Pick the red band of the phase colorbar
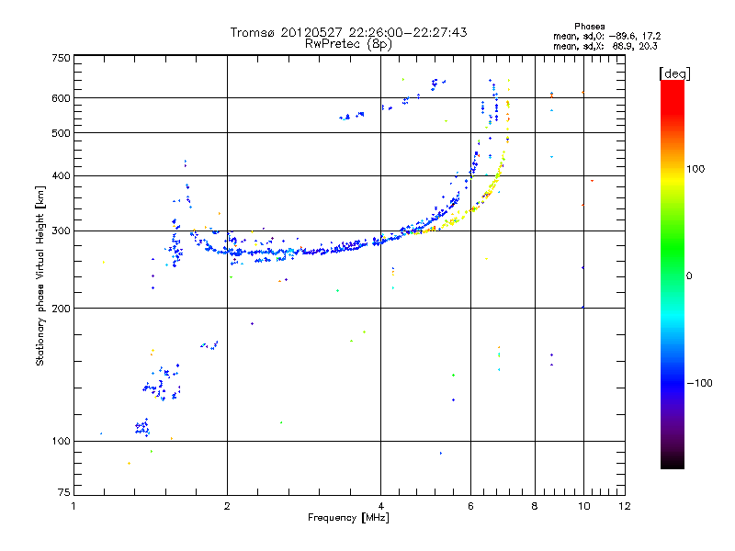Image resolution: width=735 pixels, height=551 pixels. click(x=673, y=96)
